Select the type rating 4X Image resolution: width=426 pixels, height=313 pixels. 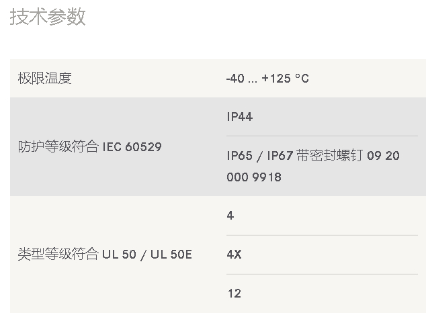234,255
